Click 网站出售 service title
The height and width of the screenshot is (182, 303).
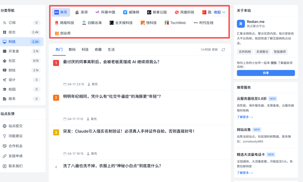(x=244, y=130)
